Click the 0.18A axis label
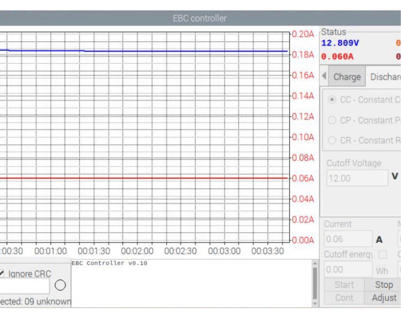Screen dimensions: 401x316 point(303,54)
